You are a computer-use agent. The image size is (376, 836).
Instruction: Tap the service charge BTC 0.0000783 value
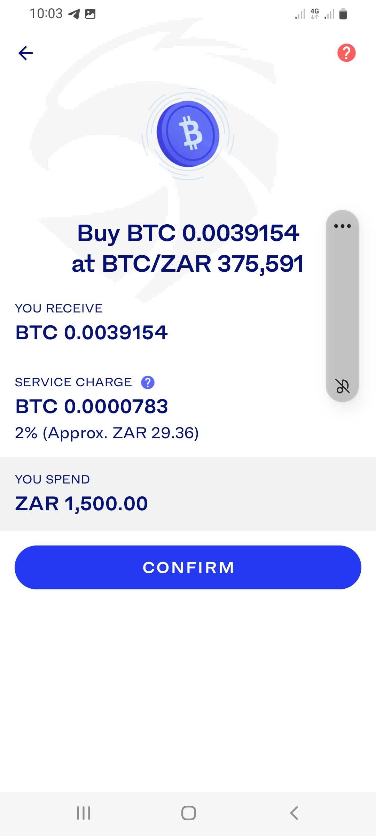pos(92,406)
